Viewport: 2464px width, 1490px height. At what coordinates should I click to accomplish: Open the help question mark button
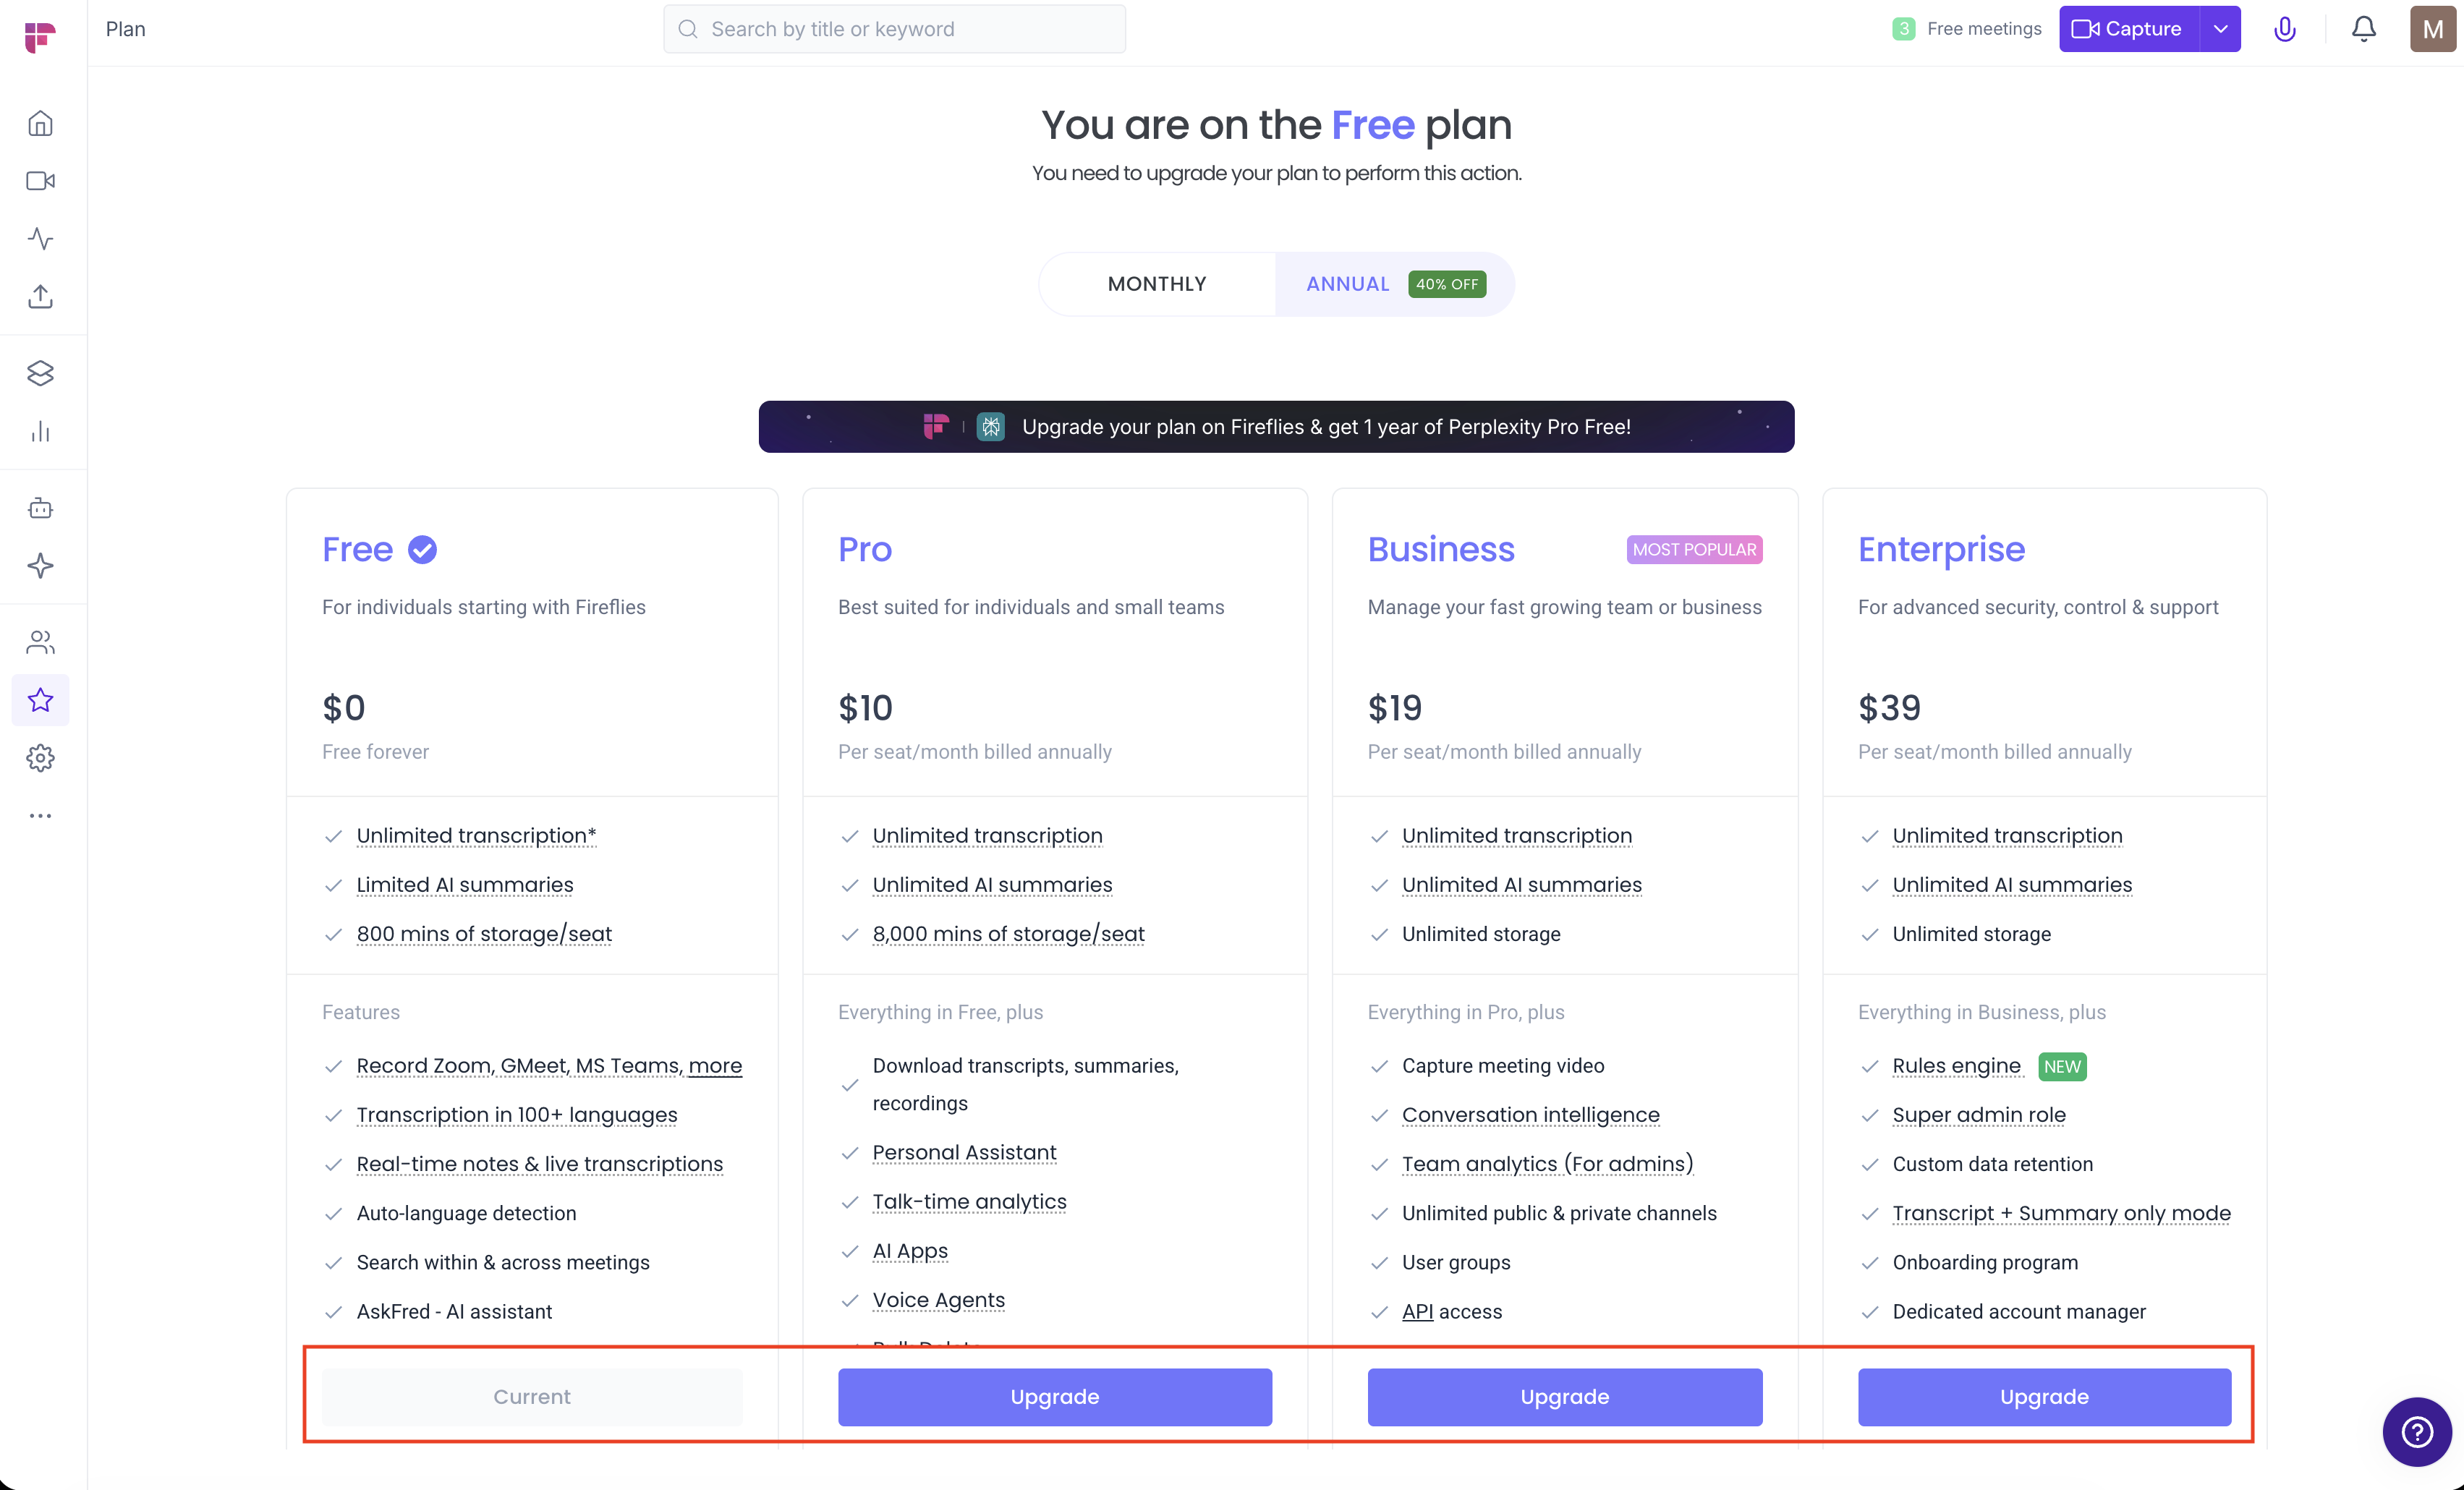[x=2416, y=1431]
